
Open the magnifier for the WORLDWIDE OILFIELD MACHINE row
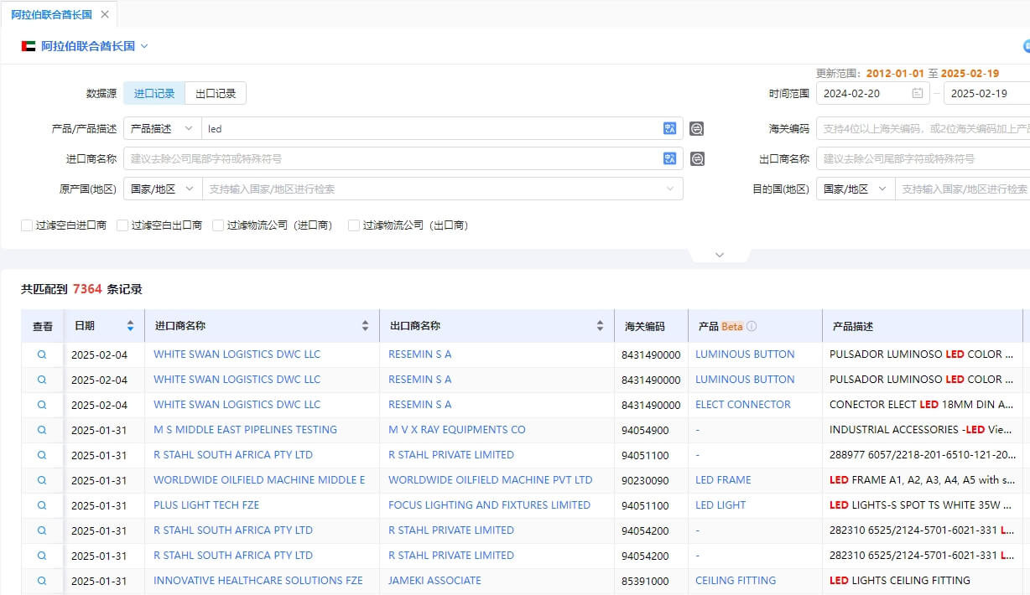coord(42,480)
